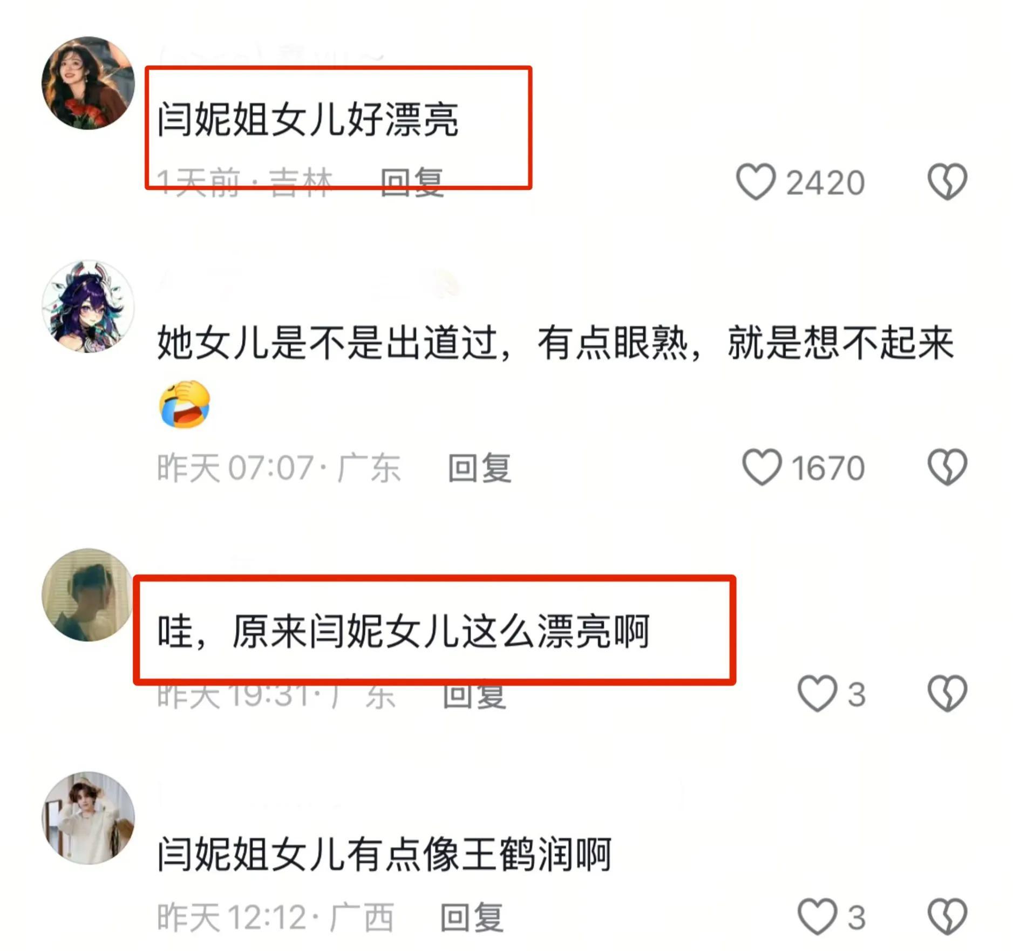1013x951 pixels.
Task: Reply to the 昨天 07:07 comment
Action: pyautogui.click(x=480, y=468)
